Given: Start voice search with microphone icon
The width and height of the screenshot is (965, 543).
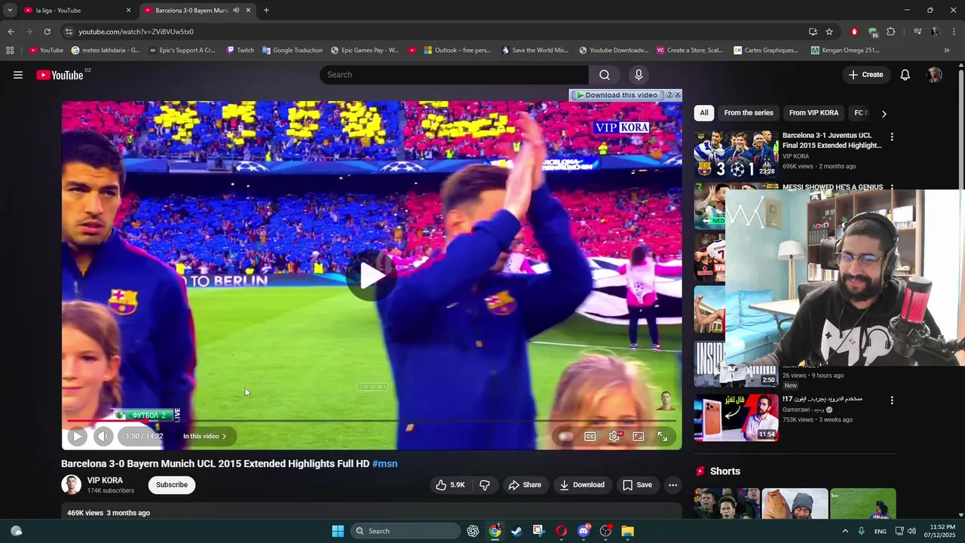Looking at the screenshot, I should click(639, 75).
